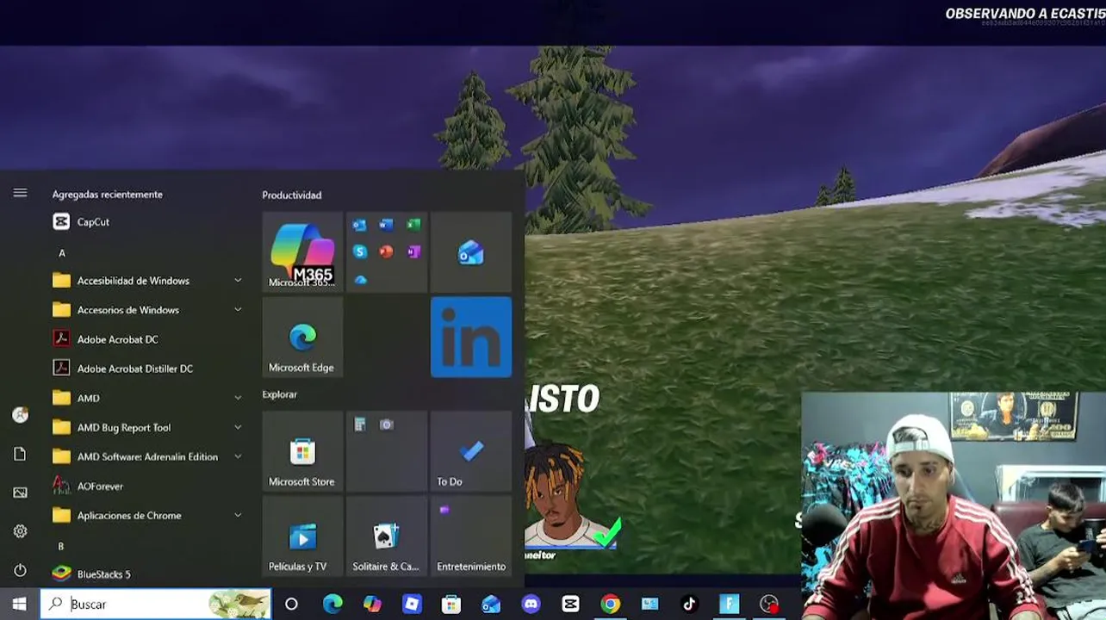1106x620 pixels.
Task: Open Microsoft Store from the taskbar
Action: pos(451,604)
